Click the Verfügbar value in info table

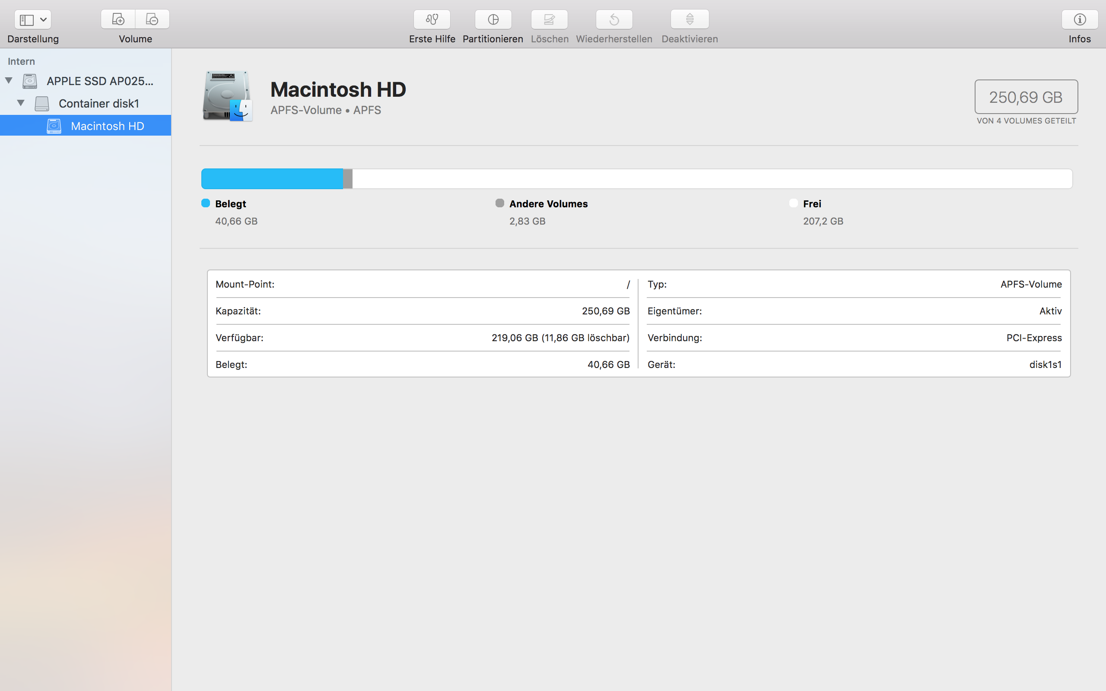560,338
